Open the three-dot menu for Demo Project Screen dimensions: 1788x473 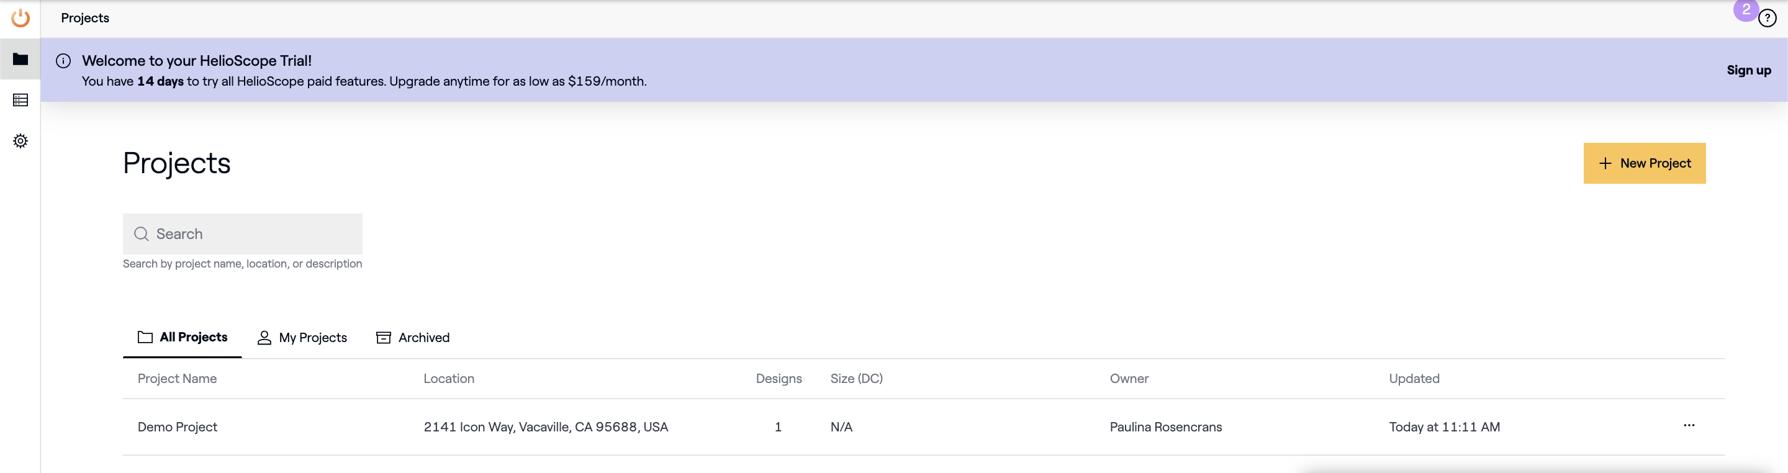(x=1689, y=426)
